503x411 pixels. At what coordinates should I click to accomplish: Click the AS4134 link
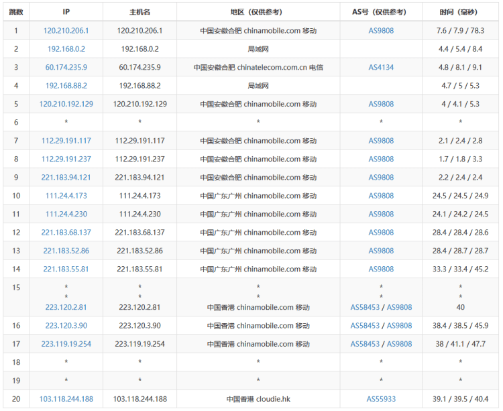(x=381, y=68)
